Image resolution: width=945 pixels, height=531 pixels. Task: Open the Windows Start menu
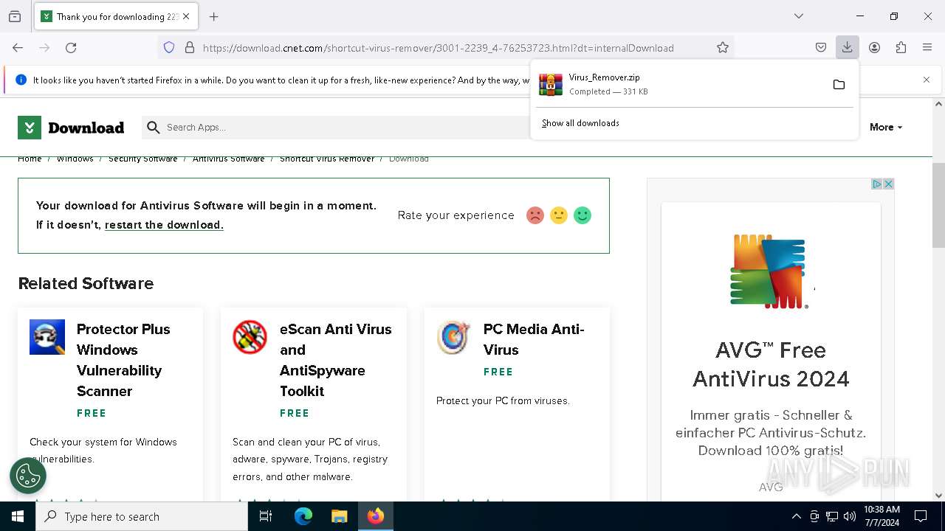click(18, 516)
